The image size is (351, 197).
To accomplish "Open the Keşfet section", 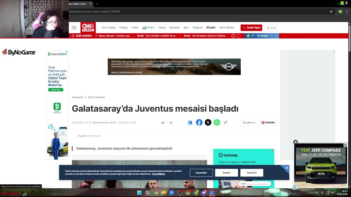I will [211, 28].
